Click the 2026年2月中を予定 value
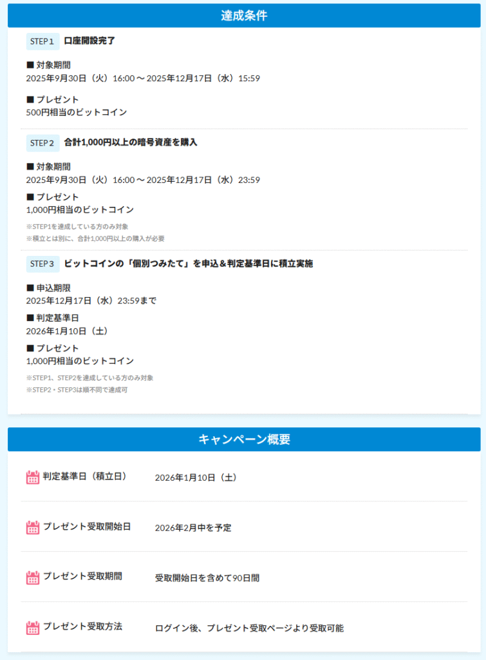Viewport: 486px width, 660px height. coord(193,528)
